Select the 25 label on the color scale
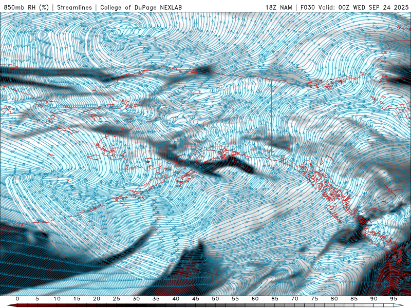Screen dimensions: 411x308 (x=117, y=299)
